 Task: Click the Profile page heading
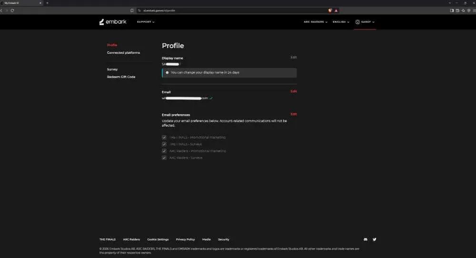tap(173, 46)
